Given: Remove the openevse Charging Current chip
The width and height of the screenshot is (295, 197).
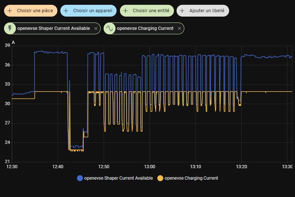Looking at the screenshot, I should click(x=180, y=28).
